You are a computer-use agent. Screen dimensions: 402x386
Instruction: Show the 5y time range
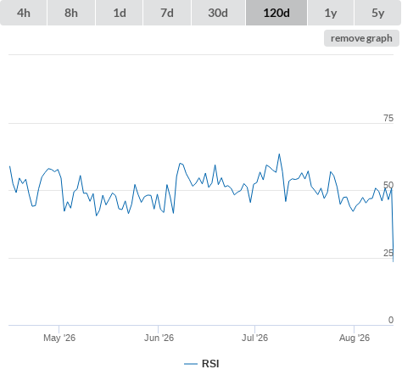(x=377, y=13)
